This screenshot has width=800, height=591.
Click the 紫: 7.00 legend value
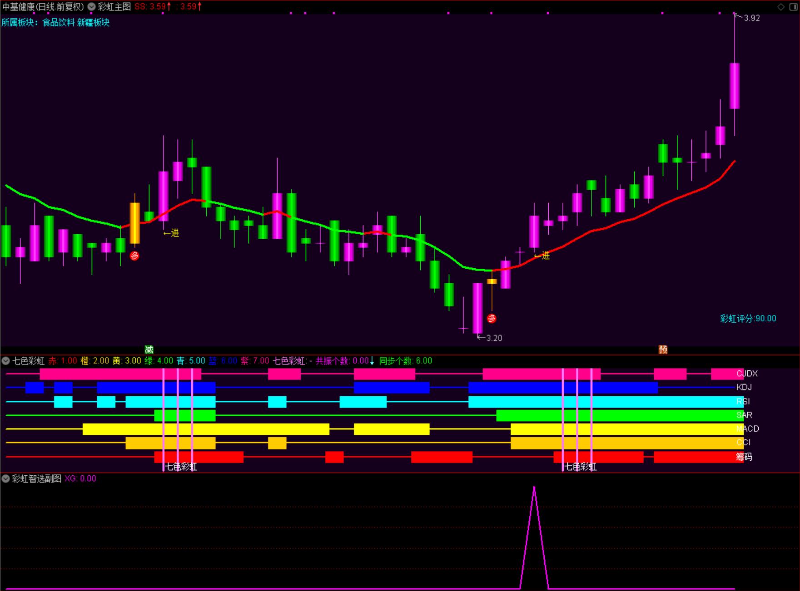point(255,361)
